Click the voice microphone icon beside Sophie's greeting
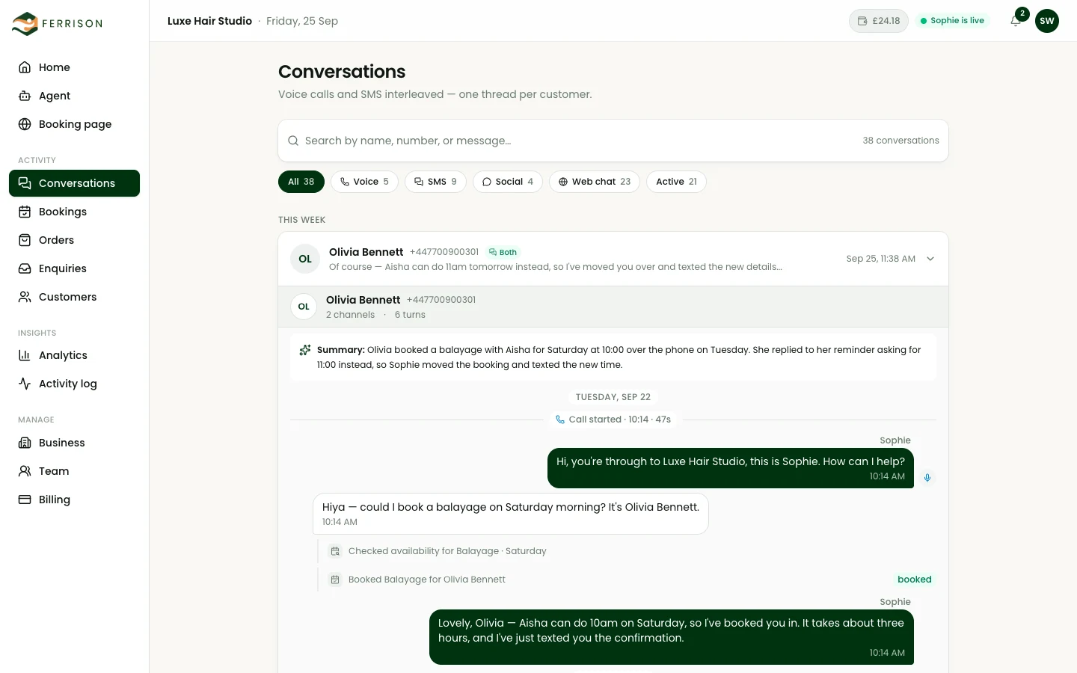Viewport: 1077px width, 673px height. (x=927, y=478)
